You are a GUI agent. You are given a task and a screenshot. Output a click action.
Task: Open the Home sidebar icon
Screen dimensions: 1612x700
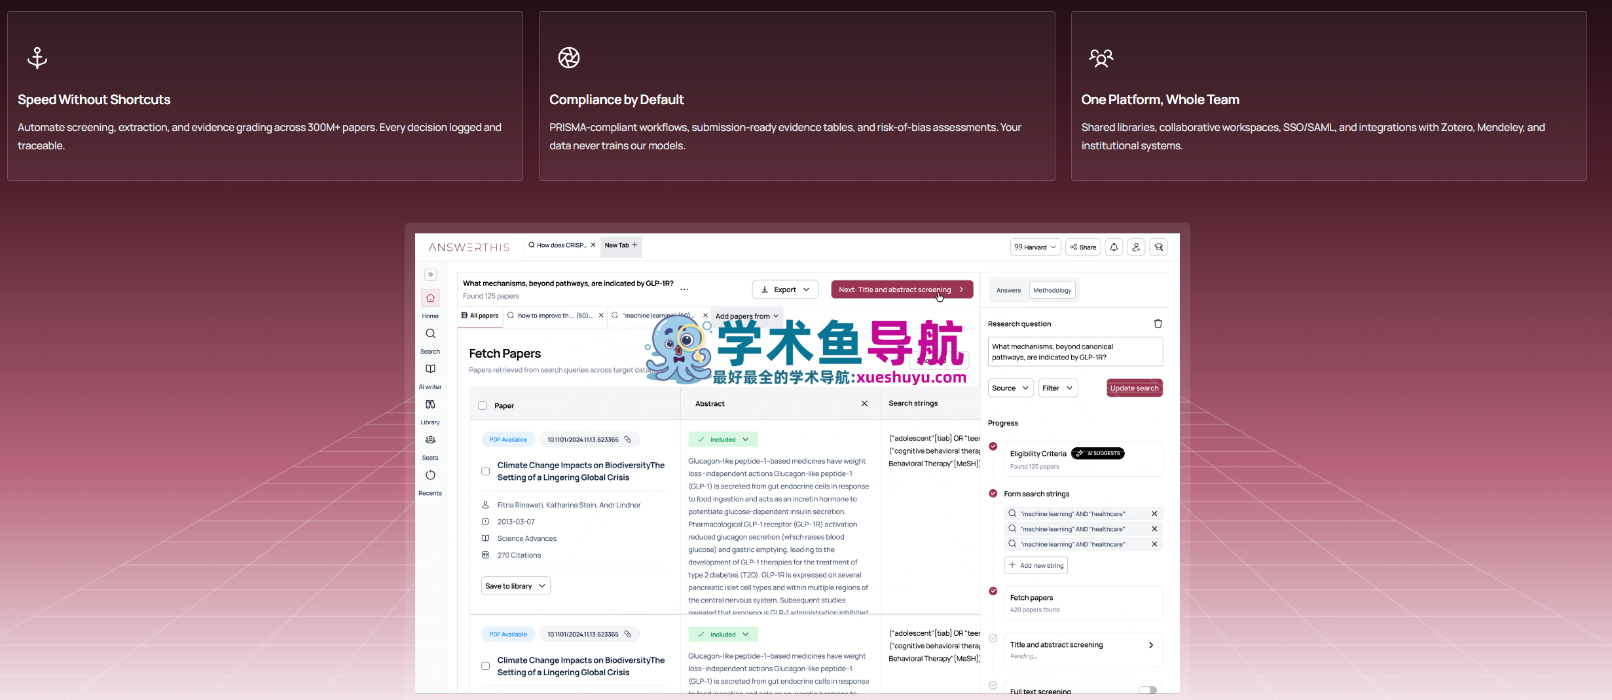(x=430, y=298)
